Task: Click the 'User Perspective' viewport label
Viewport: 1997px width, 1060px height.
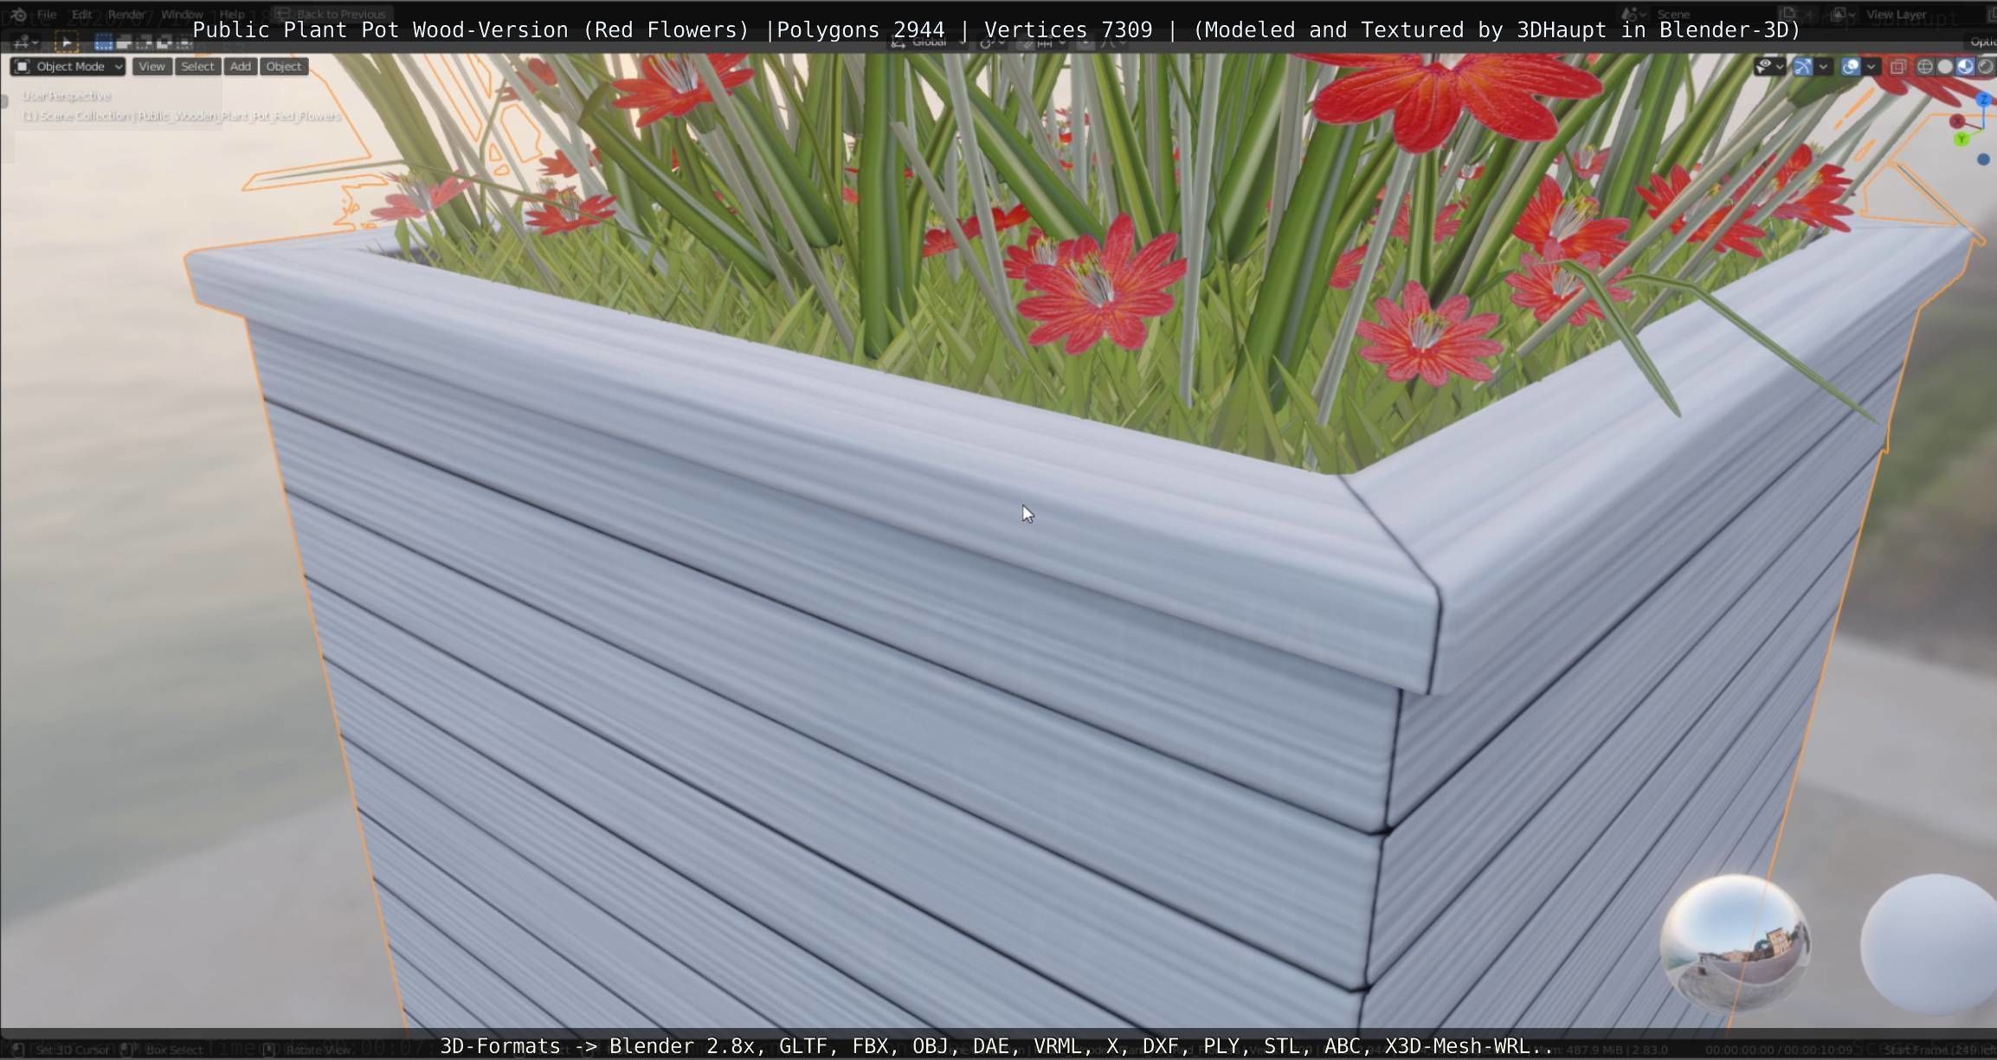Action: coord(67,96)
